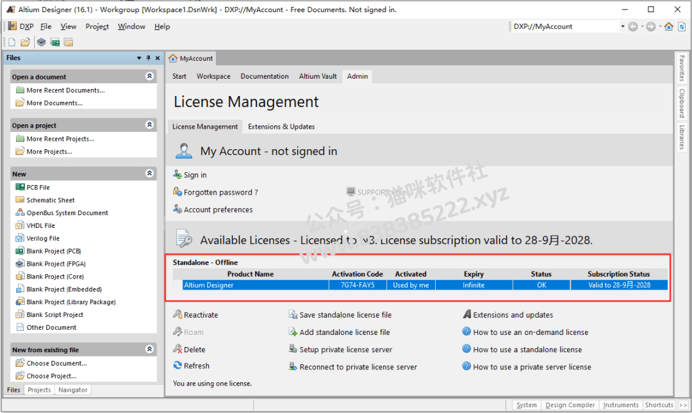This screenshot has height=413, width=692.
Task: Open the Help menu
Action: click(162, 26)
